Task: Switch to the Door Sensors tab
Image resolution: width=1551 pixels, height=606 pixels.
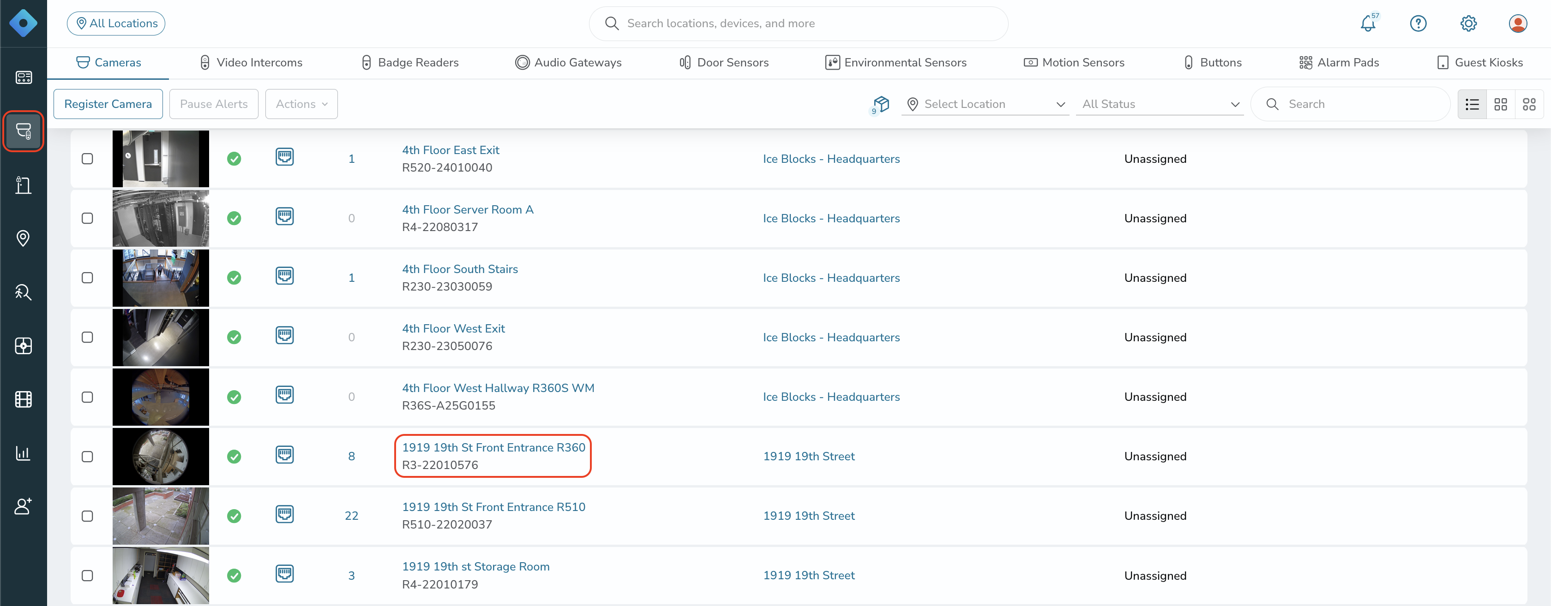Action: 723,63
